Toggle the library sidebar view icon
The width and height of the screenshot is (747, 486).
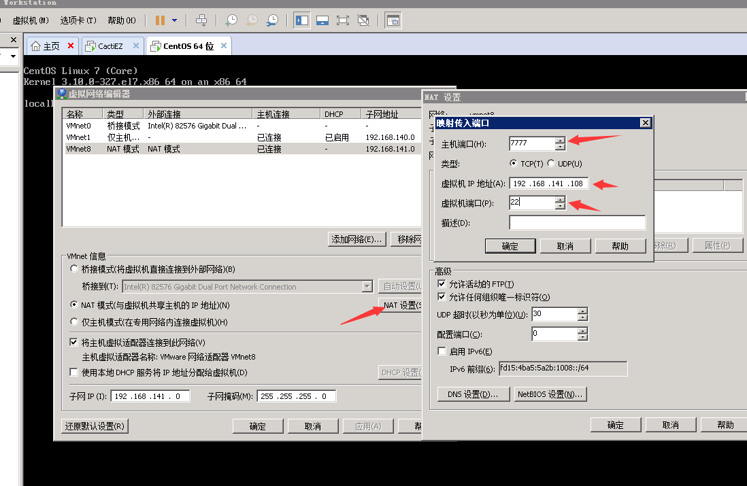click(302, 20)
